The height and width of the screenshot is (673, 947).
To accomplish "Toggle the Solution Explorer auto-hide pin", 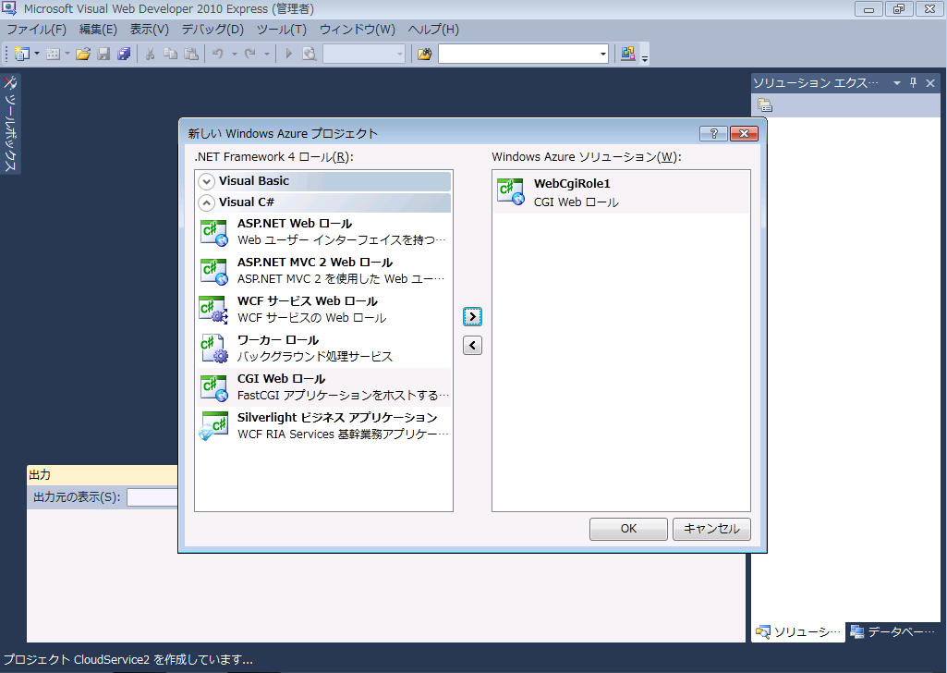I will coord(913,83).
